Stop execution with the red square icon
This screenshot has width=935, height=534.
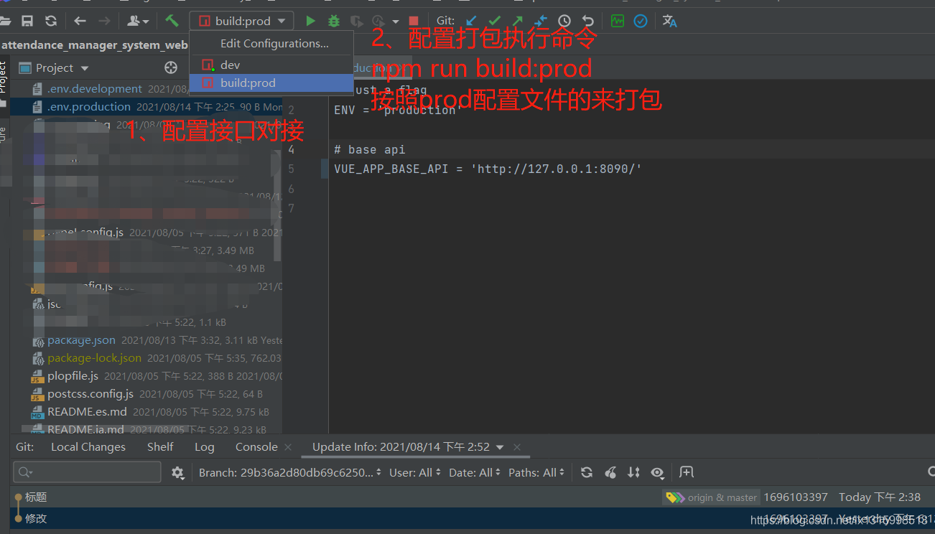coord(414,21)
